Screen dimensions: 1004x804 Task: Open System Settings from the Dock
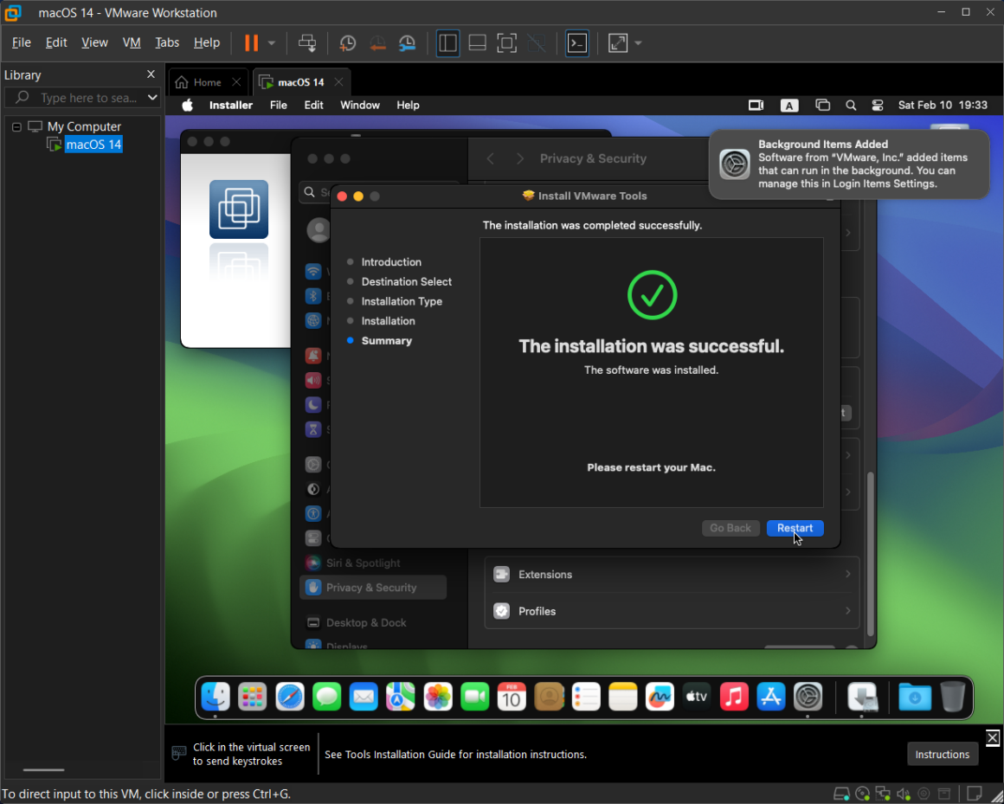tap(808, 697)
